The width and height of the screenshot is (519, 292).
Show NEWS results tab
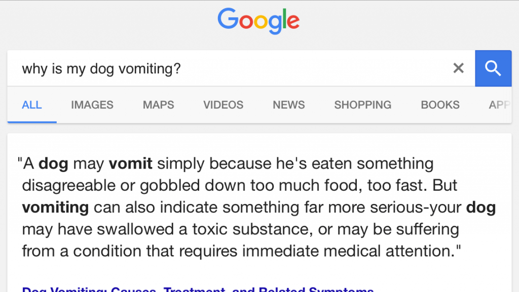click(x=288, y=105)
